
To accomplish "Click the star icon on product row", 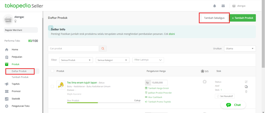I will pos(205,82).
